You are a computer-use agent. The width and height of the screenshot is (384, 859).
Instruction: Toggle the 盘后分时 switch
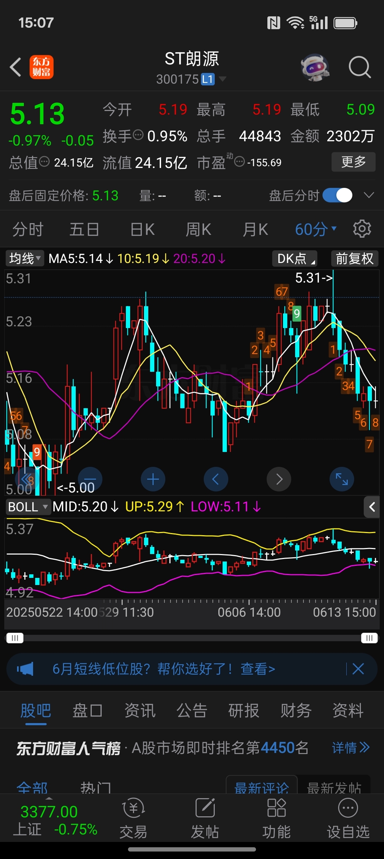[x=337, y=195]
